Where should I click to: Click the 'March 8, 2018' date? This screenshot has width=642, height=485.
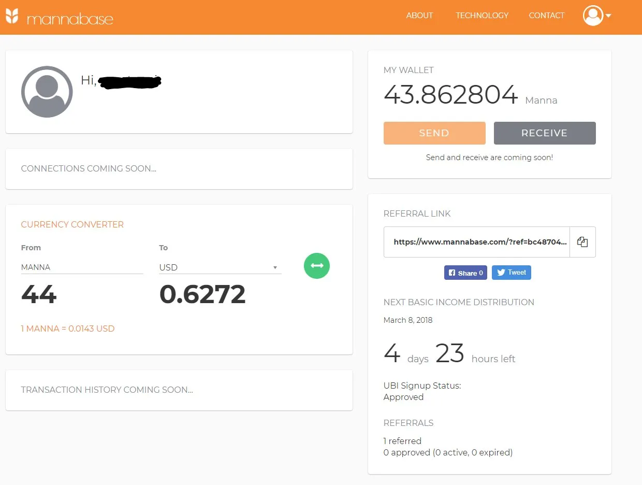coord(408,320)
